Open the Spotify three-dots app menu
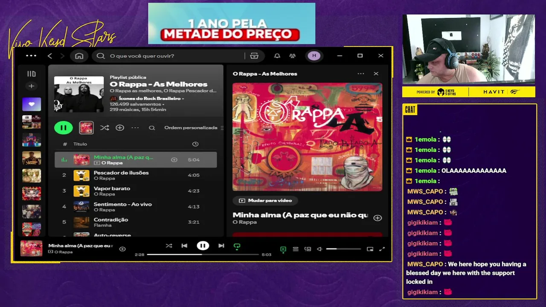This screenshot has height=307, width=546. click(x=31, y=56)
